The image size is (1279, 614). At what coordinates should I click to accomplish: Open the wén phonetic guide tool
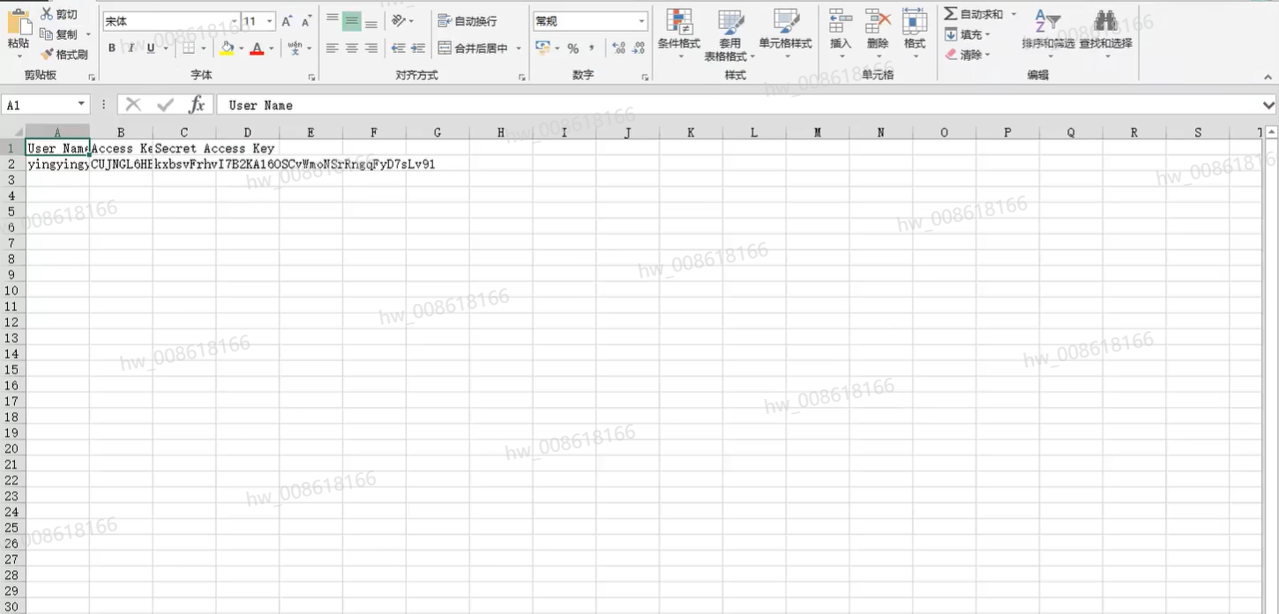(295, 48)
